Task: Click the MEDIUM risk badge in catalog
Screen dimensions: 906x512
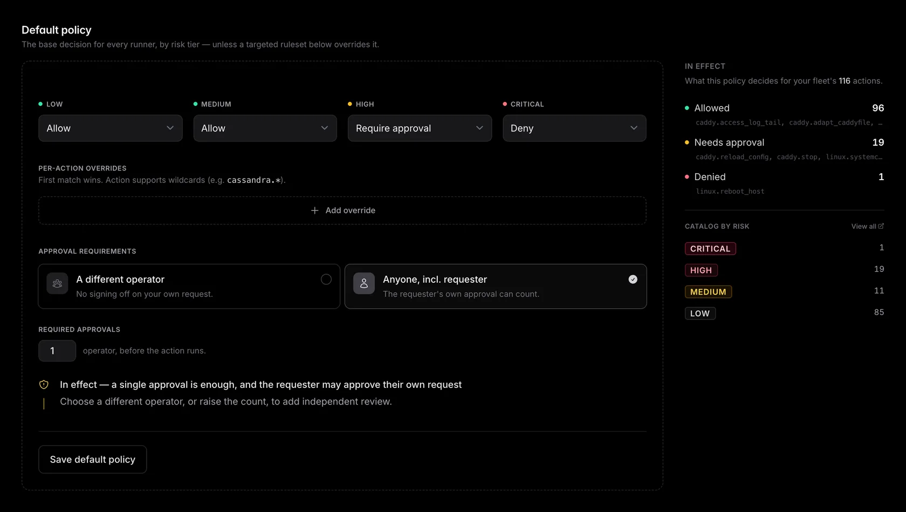Action: pyautogui.click(x=708, y=292)
